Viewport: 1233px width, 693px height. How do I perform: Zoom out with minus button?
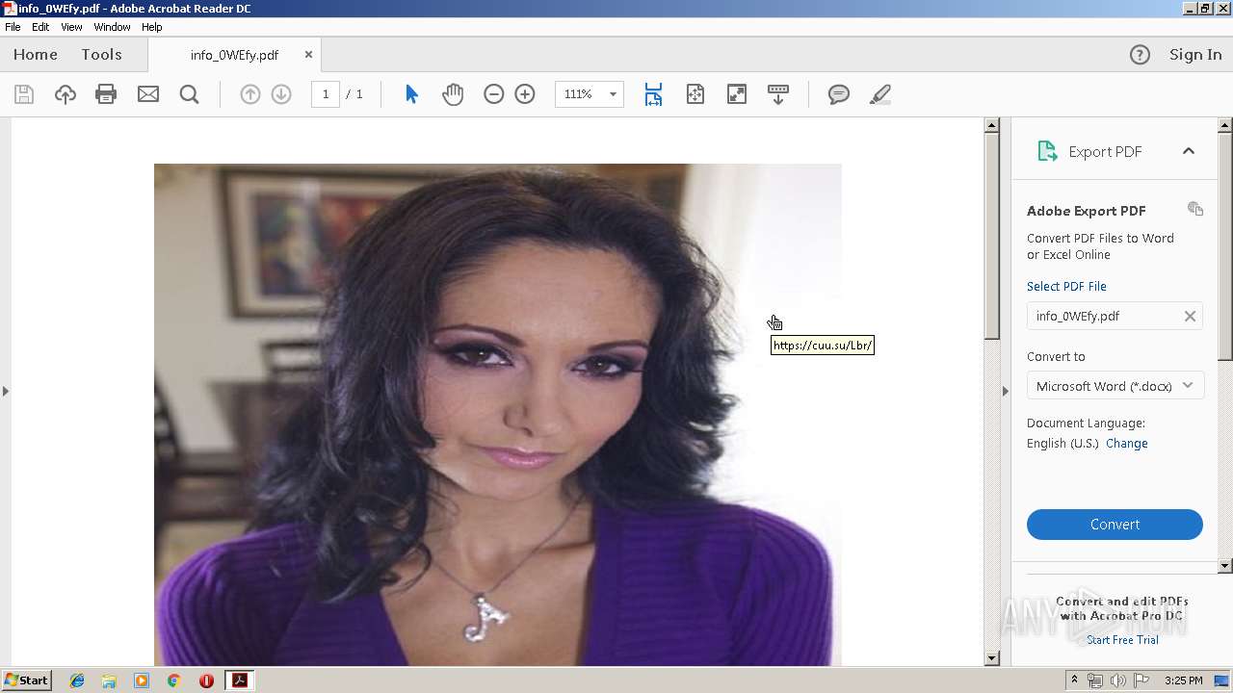click(x=494, y=94)
